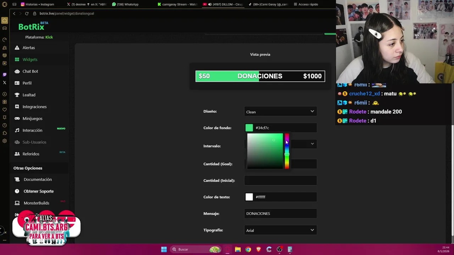Viewport: 454px width, 255px height.
Task: Select Widgets in the BotRix sidebar
Action: (30, 59)
